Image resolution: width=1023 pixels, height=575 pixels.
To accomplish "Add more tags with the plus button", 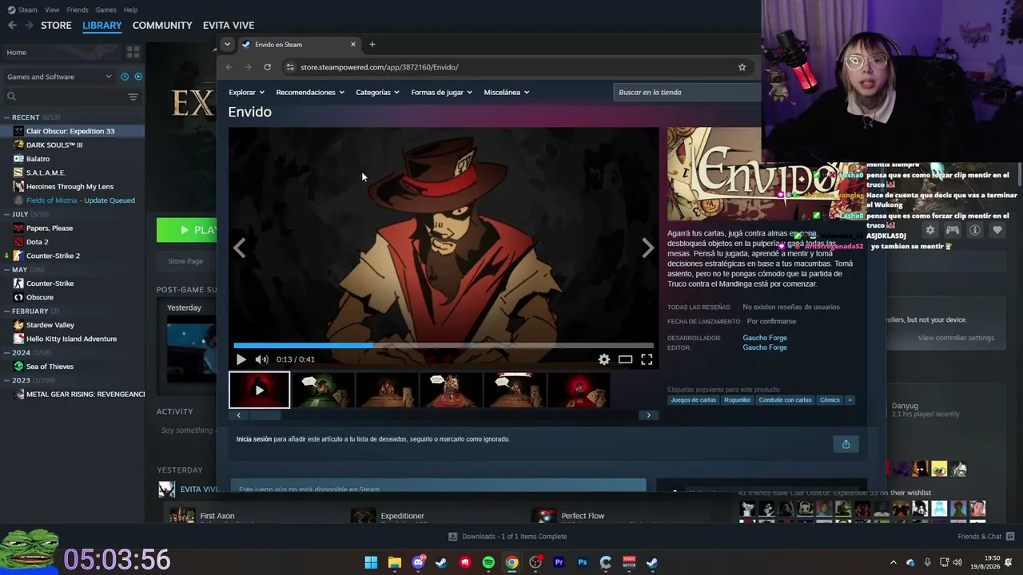I will pyautogui.click(x=850, y=400).
